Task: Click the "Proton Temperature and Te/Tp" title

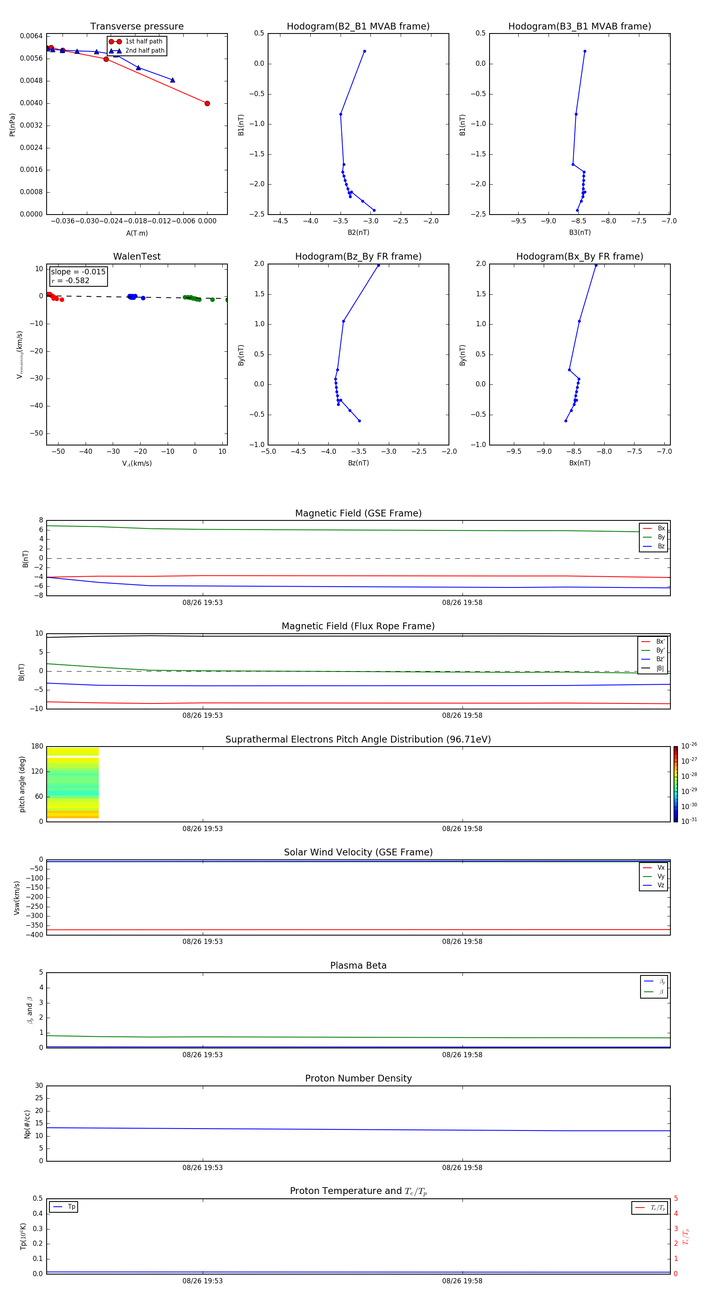Action: click(358, 1191)
